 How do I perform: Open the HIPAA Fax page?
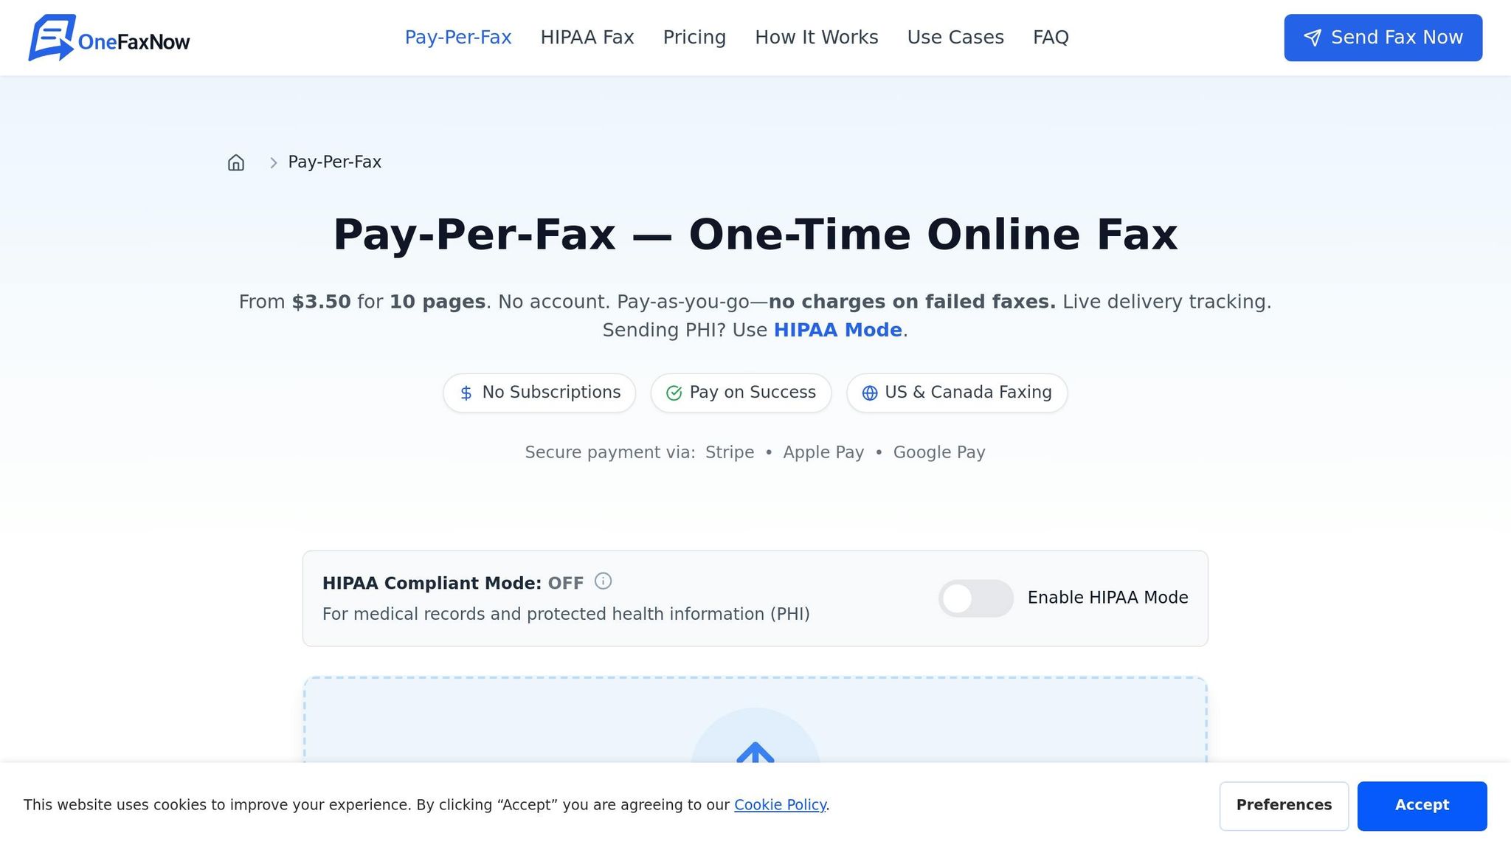point(587,37)
